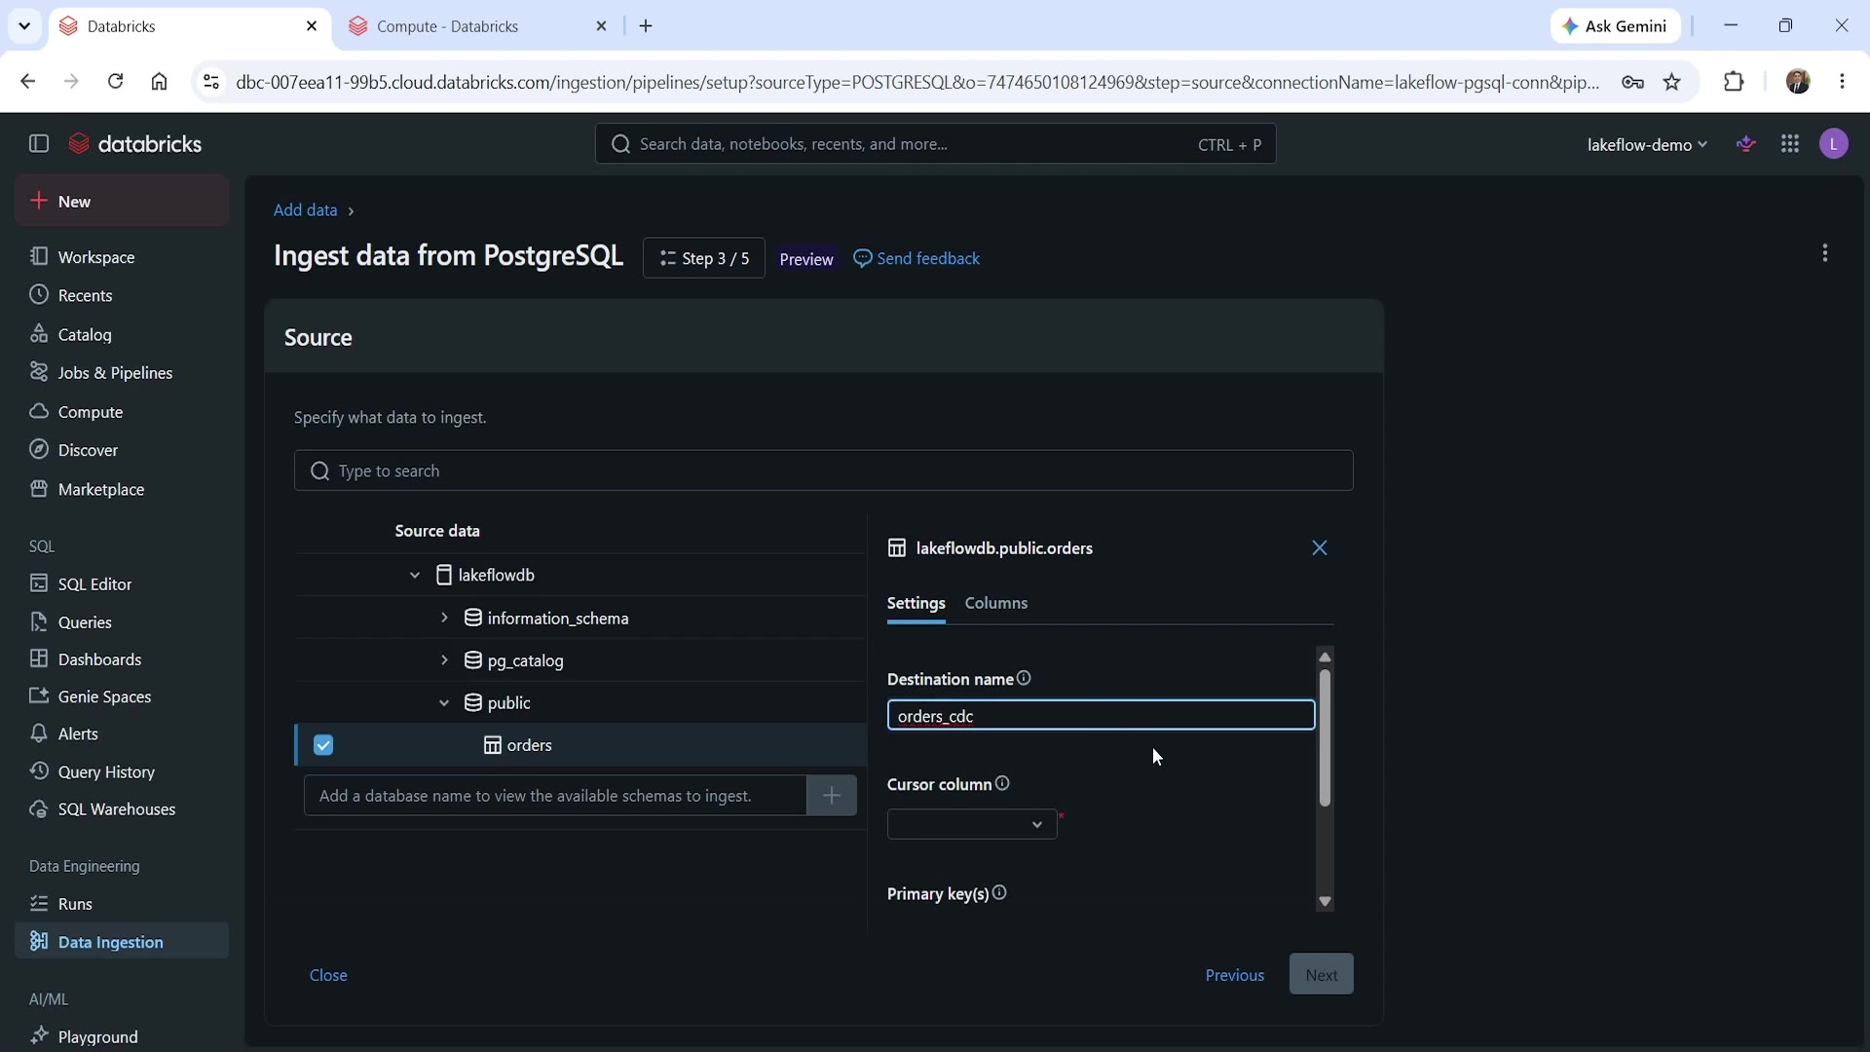Reload the browser page
The height and width of the screenshot is (1052, 1870).
[116, 82]
